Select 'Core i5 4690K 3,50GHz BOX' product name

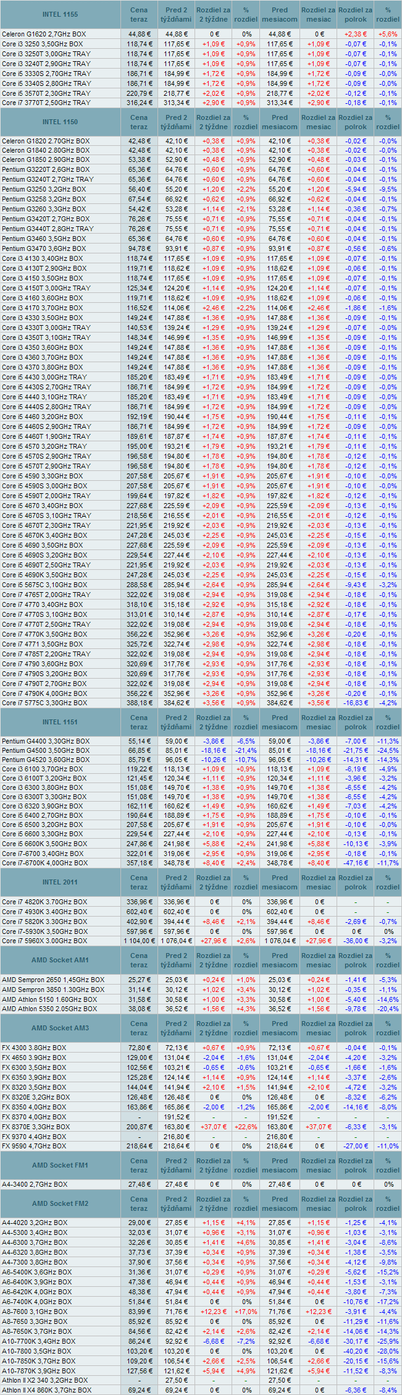coord(44,575)
